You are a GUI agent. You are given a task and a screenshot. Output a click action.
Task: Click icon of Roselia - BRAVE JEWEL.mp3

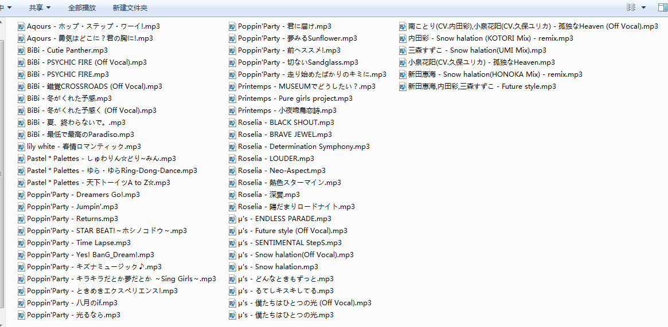point(233,135)
